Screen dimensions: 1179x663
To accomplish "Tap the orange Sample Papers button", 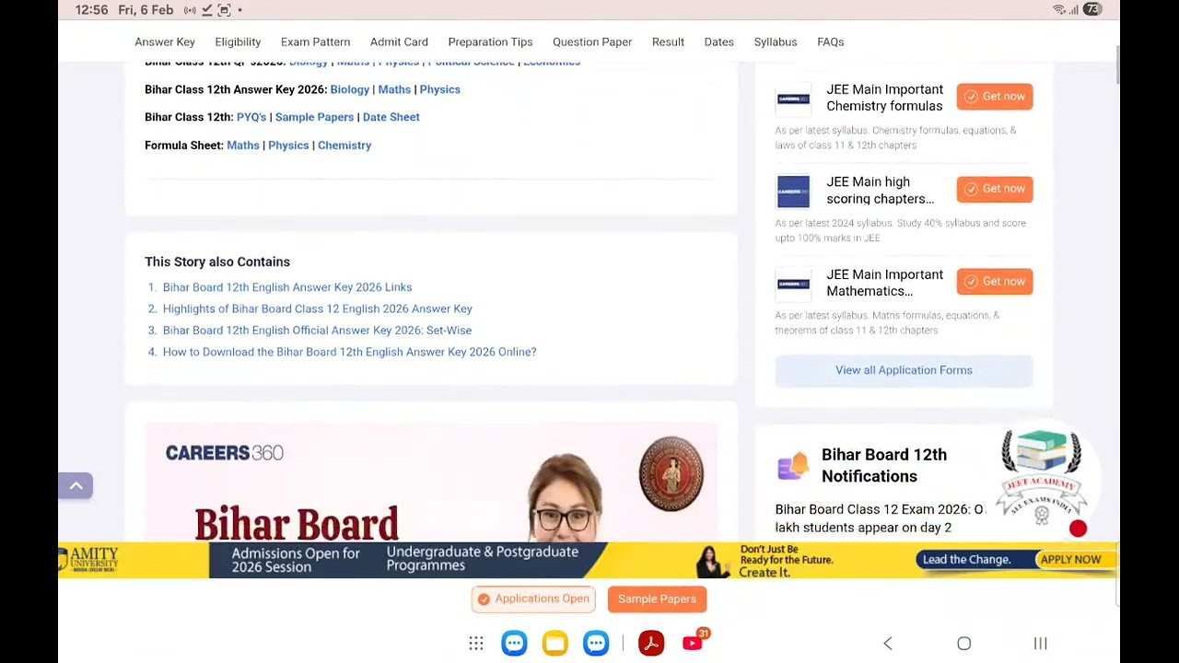I will point(657,599).
